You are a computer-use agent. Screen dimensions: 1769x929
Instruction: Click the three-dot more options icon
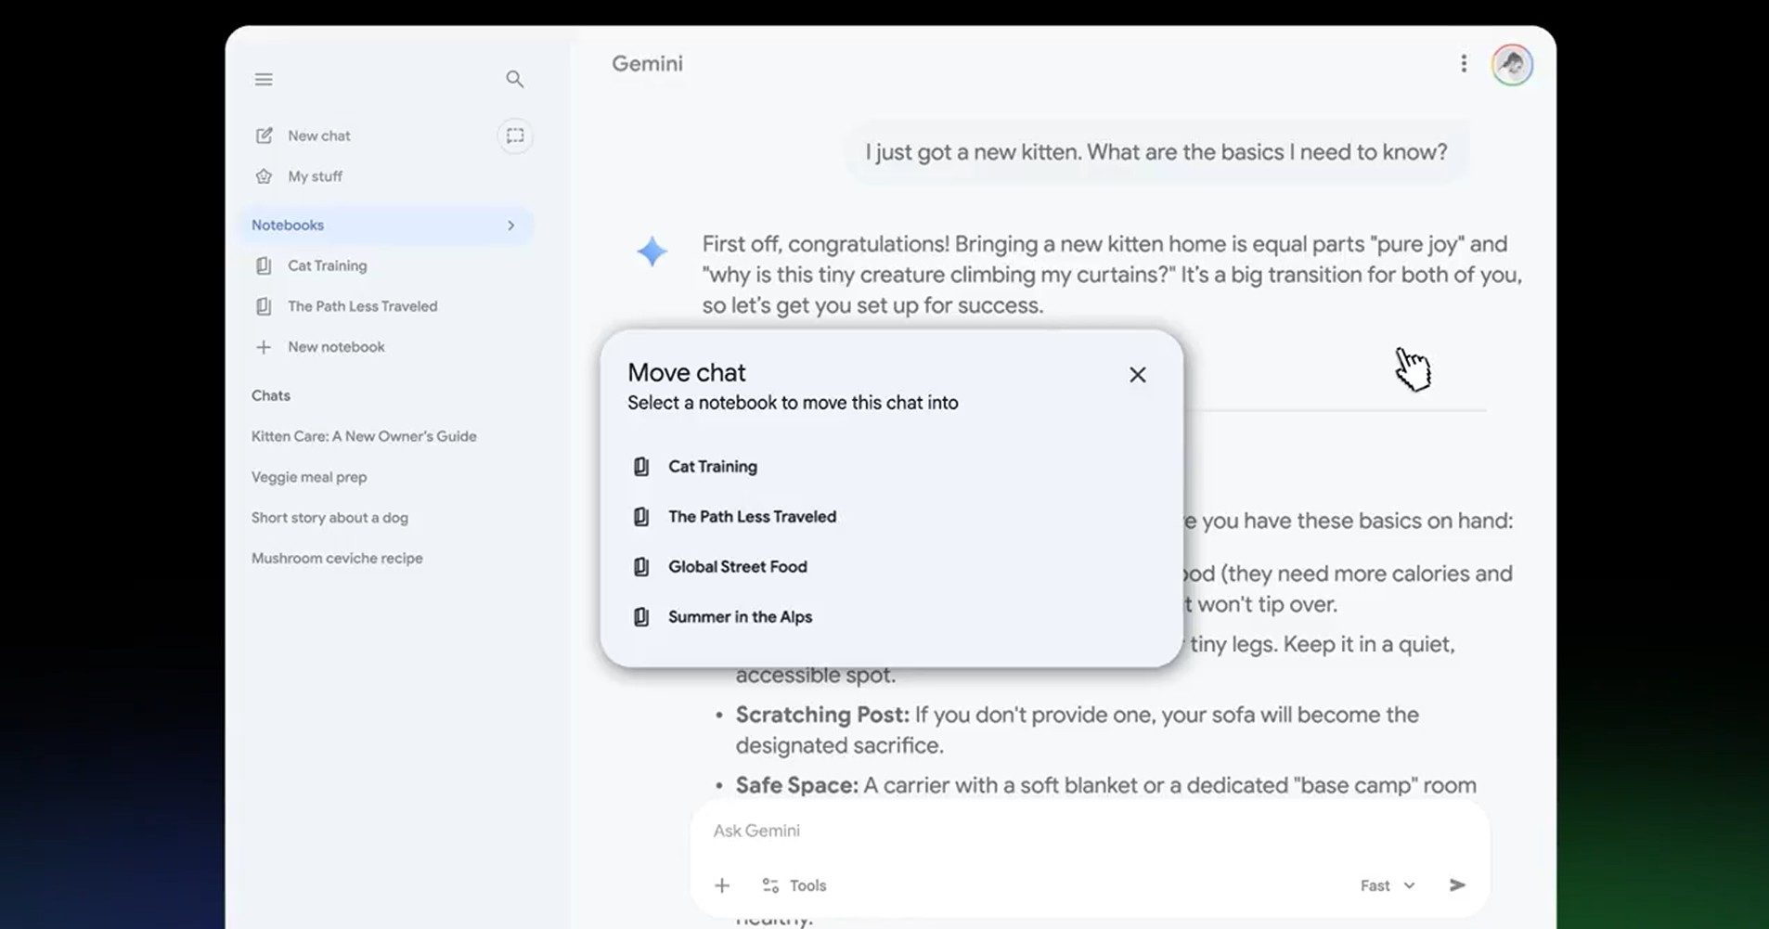tap(1463, 64)
